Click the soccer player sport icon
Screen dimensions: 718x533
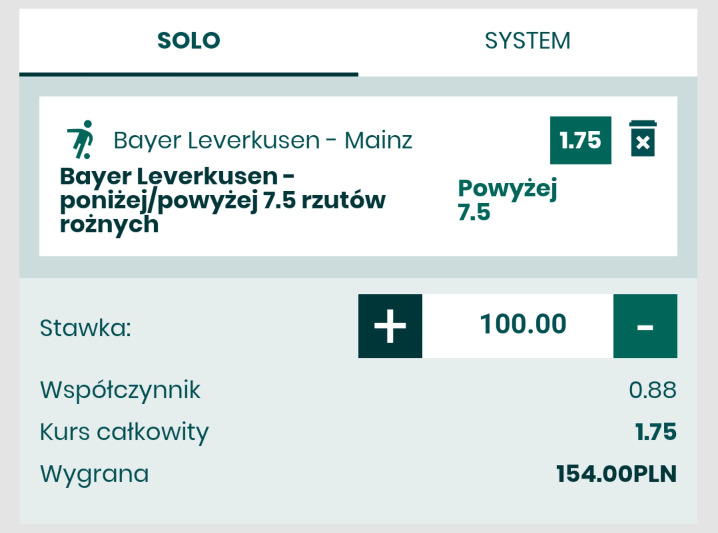click(81, 139)
